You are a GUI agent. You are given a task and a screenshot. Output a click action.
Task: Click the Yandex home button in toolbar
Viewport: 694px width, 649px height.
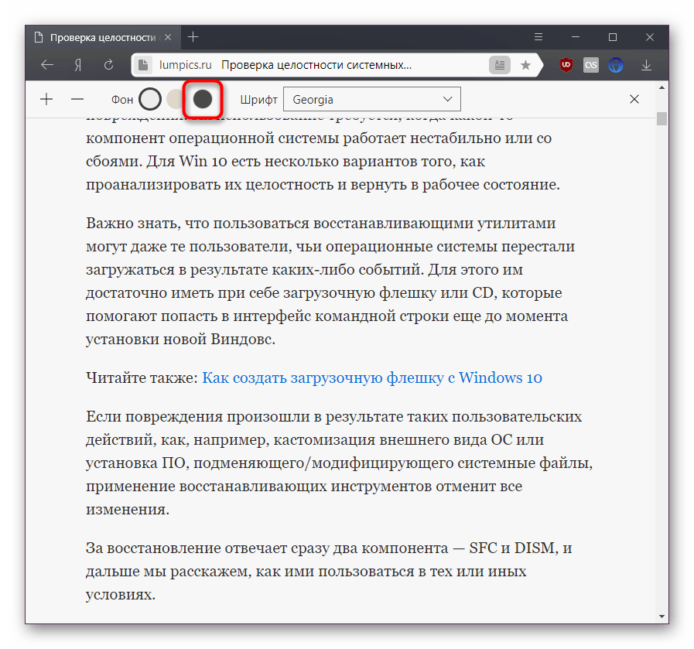coord(78,66)
